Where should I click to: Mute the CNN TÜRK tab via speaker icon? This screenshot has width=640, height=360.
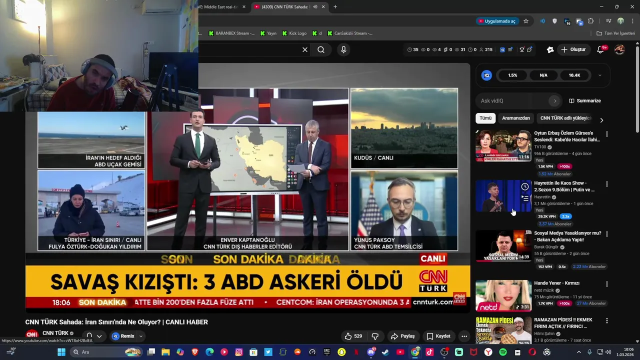[x=315, y=7]
